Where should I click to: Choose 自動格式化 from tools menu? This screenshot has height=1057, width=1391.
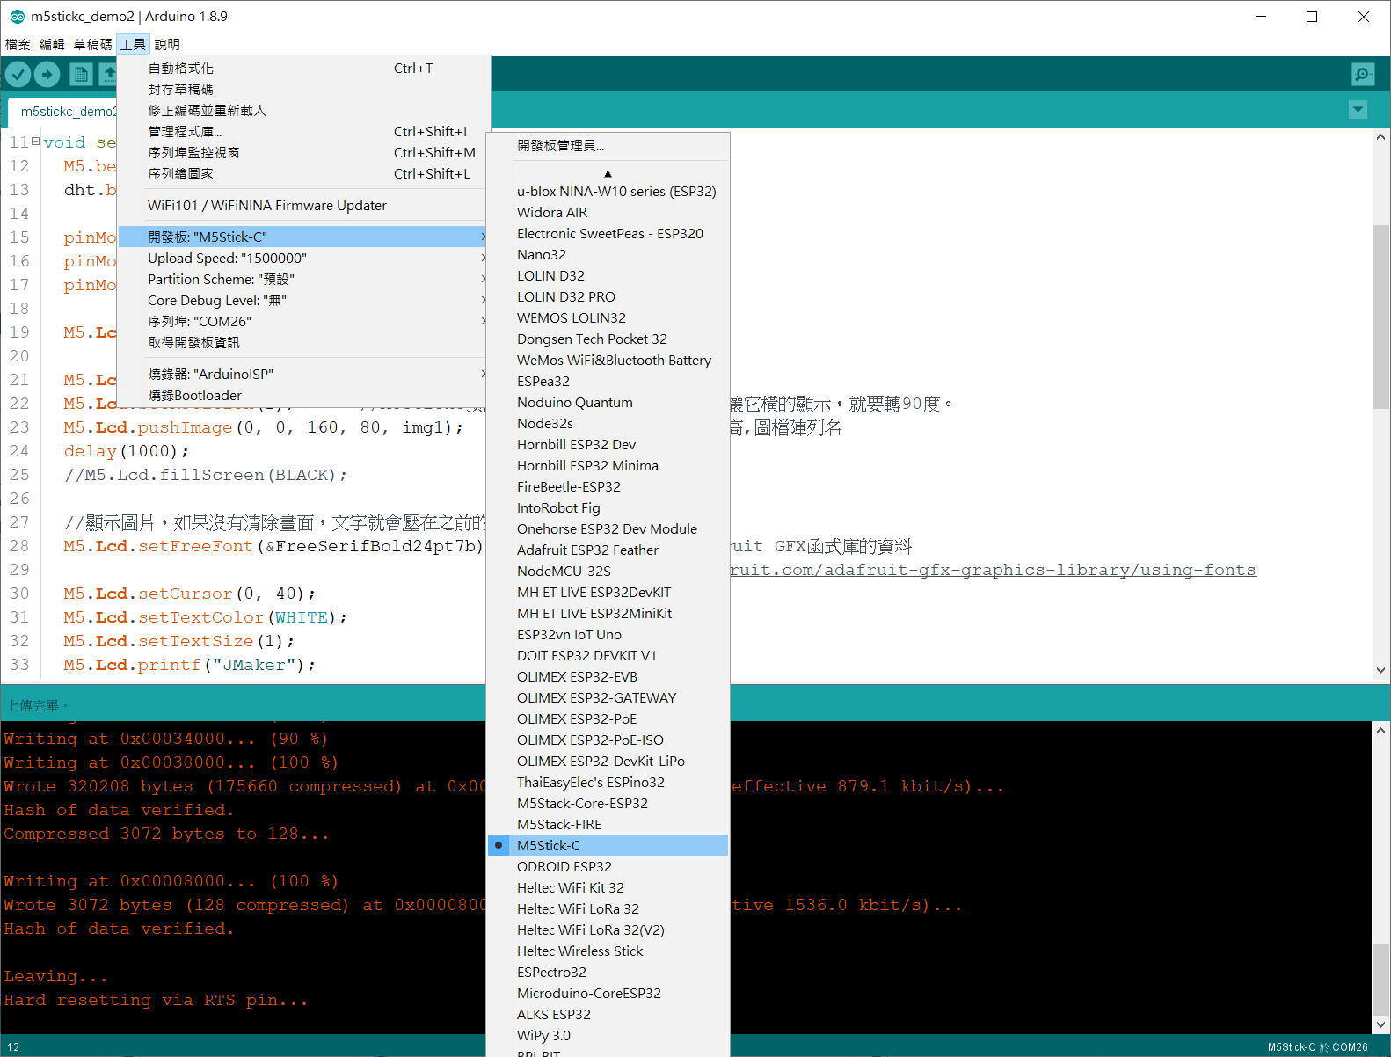pyautogui.click(x=302, y=68)
